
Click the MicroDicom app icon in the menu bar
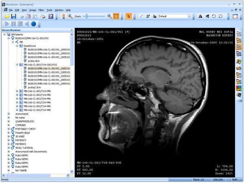click(6, 10)
